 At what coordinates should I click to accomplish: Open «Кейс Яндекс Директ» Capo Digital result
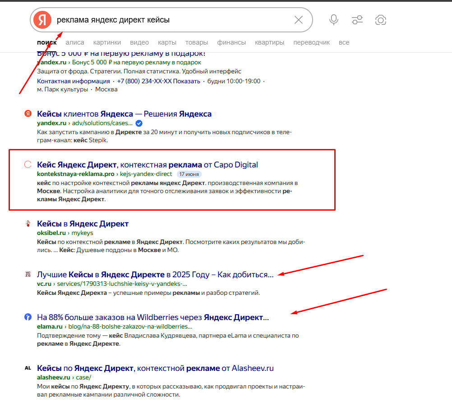[x=148, y=165]
